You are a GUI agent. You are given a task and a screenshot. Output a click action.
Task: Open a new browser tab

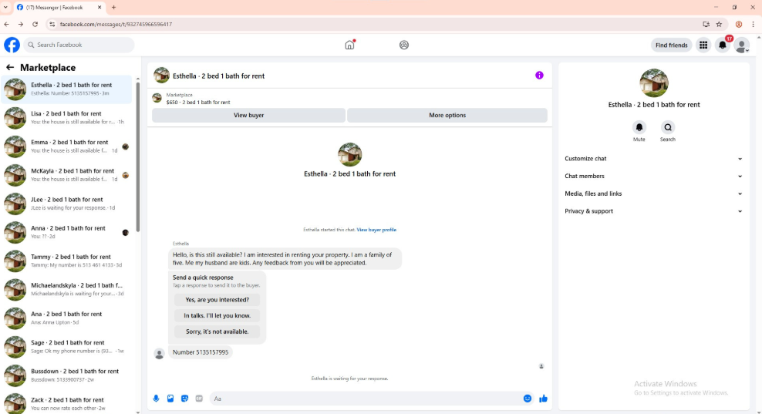[113, 7]
